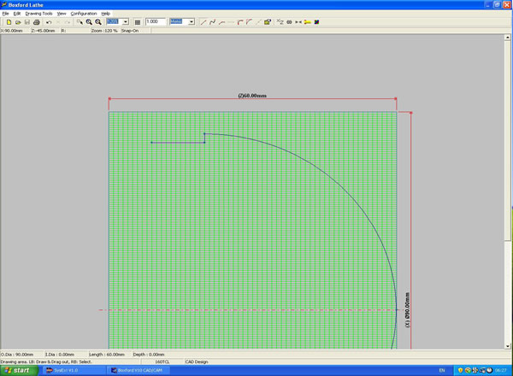Click the grid spacing 1.000 field
Image resolution: width=513 pixels, height=376 pixels.
click(x=156, y=21)
